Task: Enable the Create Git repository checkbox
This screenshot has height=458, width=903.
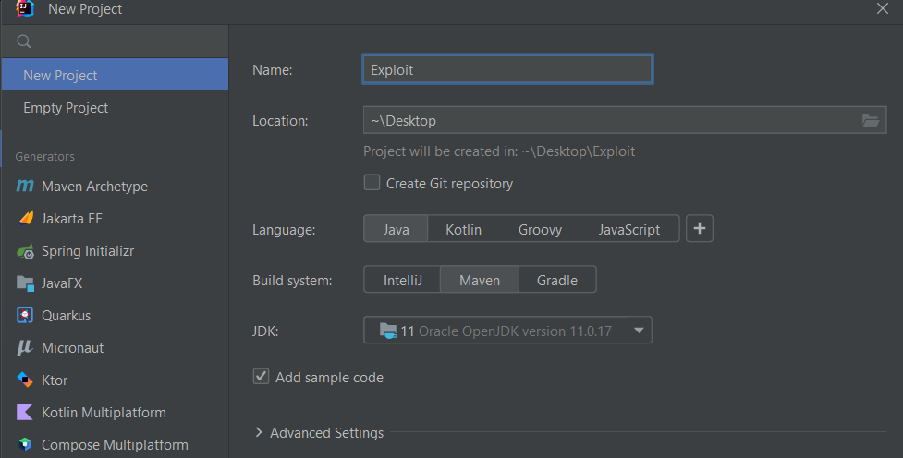Action: pos(372,183)
